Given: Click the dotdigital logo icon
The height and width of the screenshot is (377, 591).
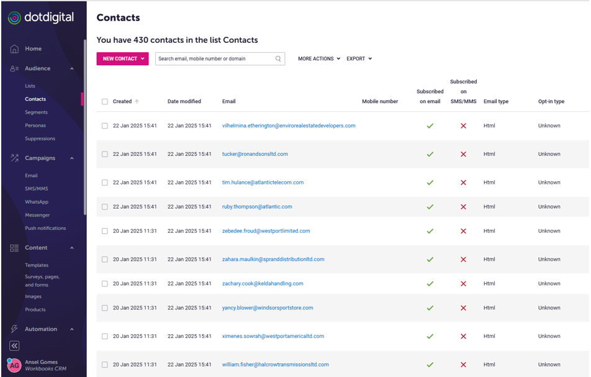Looking at the screenshot, I should [14, 18].
